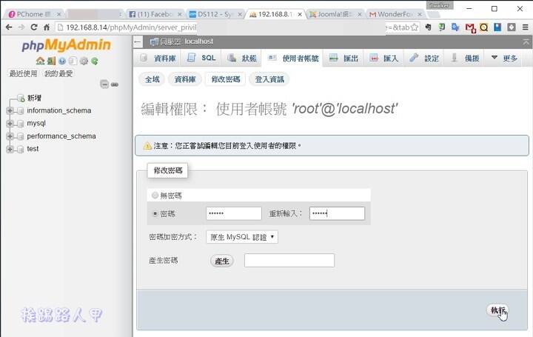This screenshot has width=533, height=337.
Task: Select the 密碼 radio option
Action: click(x=155, y=213)
